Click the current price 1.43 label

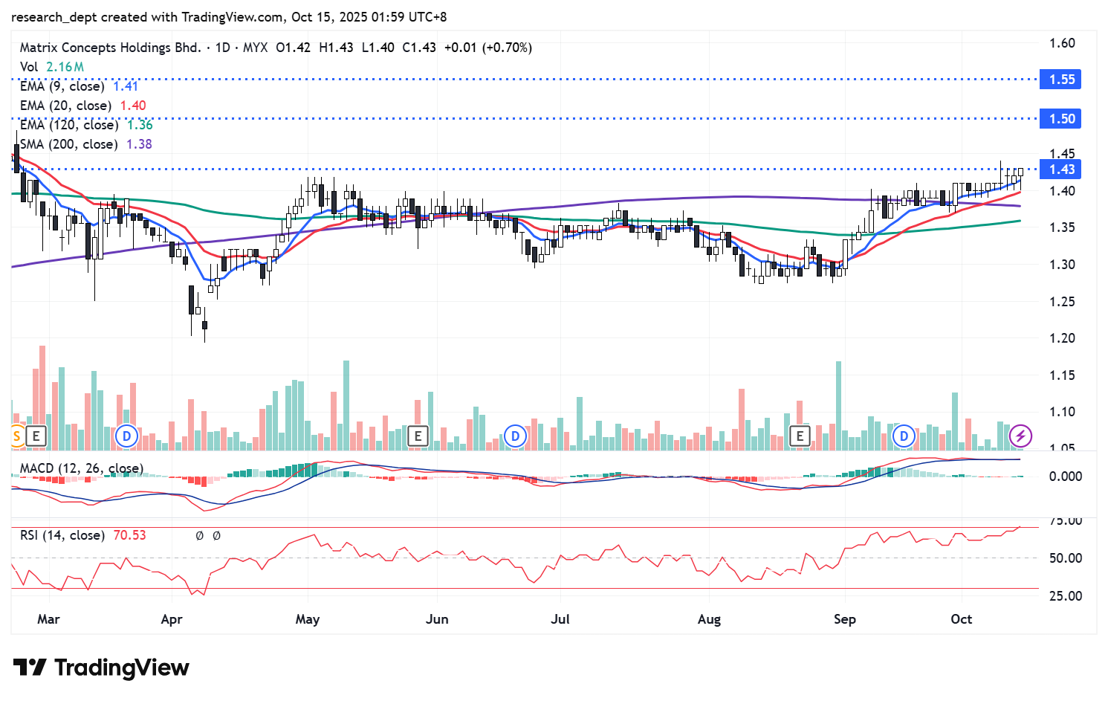1061,169
